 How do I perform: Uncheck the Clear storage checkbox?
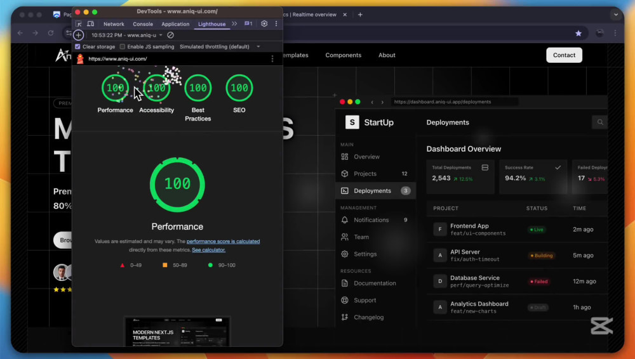pos(77,46)
